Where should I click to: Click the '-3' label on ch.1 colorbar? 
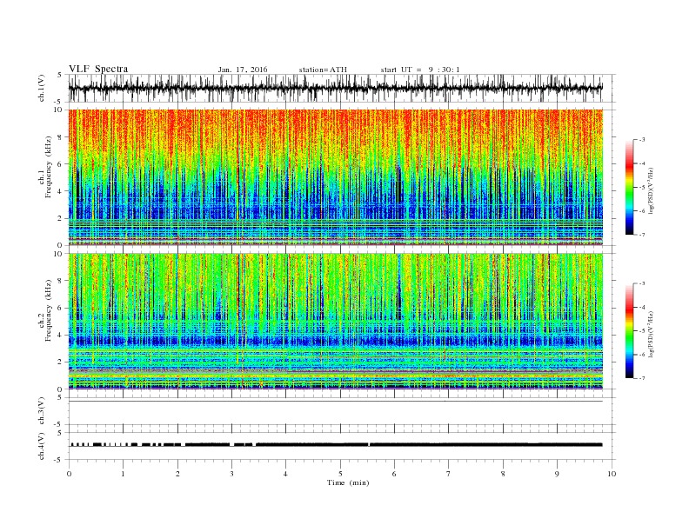coord(642,140)
